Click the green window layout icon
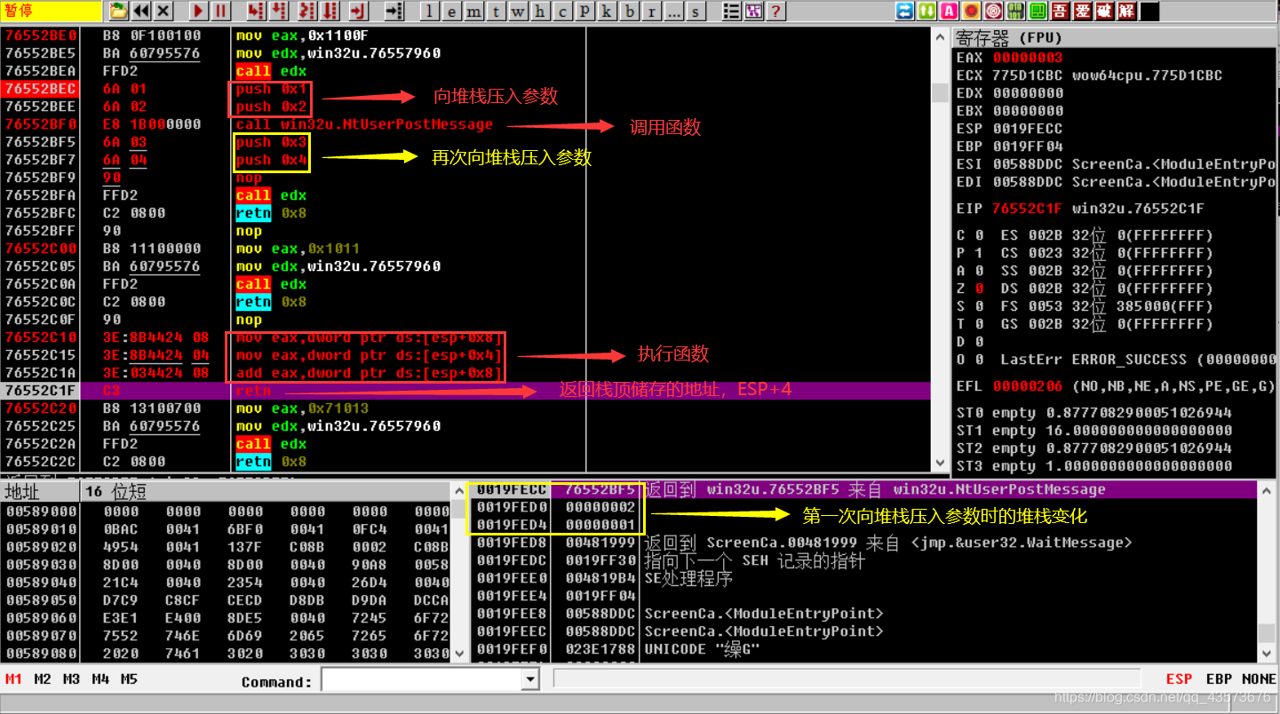 1038,12
